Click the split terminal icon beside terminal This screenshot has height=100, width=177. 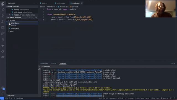click(x=39, y=69)
